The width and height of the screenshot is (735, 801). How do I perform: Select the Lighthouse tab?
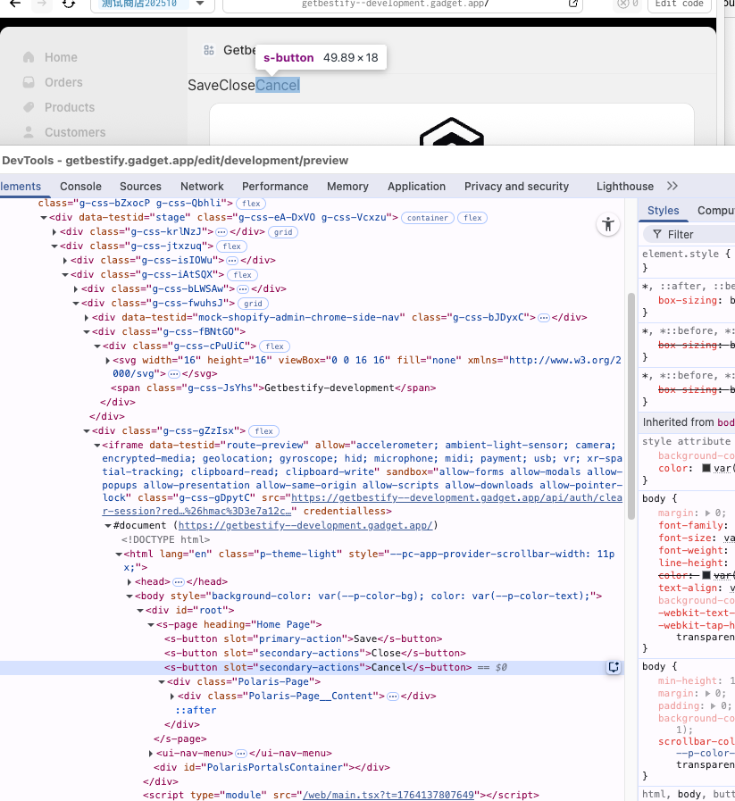click(x=624, y=187)
